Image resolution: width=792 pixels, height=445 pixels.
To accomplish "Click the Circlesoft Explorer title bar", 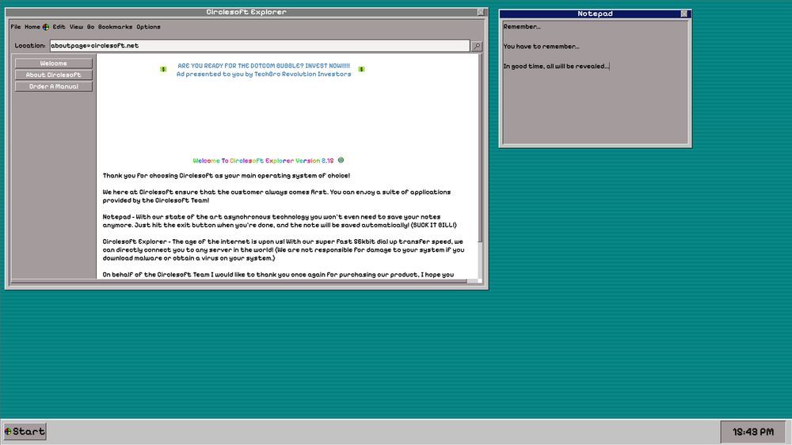I will 246,12.
